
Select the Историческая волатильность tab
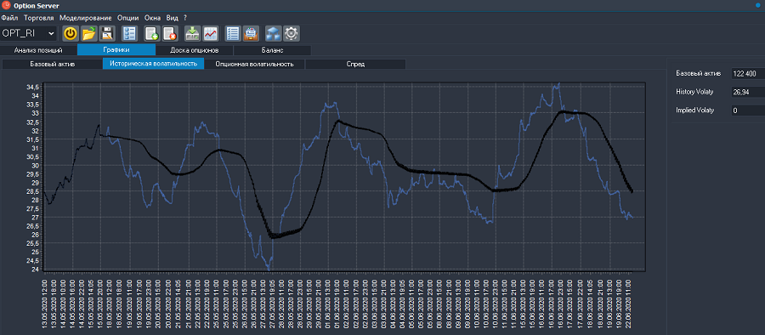153,64
